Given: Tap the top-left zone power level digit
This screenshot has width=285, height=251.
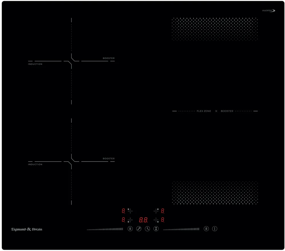Looking at the screenshot, I should [123, 211].
